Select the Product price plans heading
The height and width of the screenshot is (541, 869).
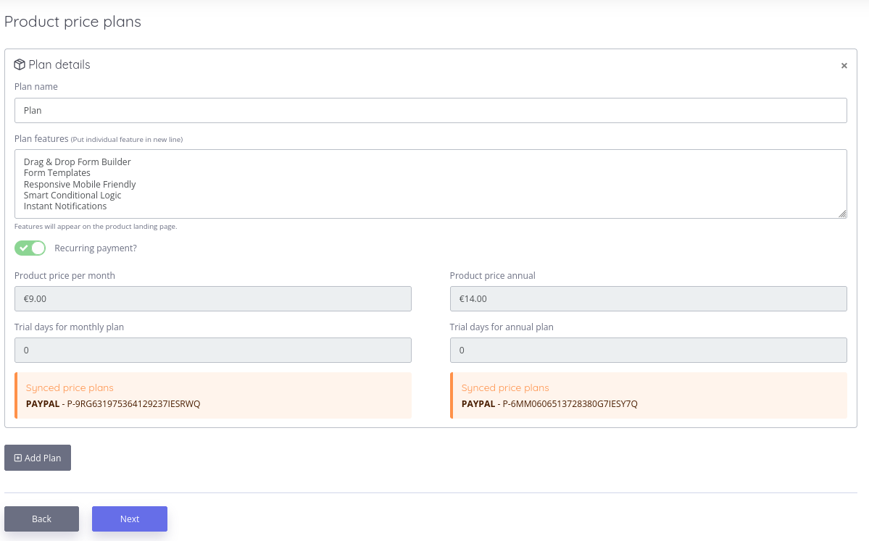coord(72,22)
